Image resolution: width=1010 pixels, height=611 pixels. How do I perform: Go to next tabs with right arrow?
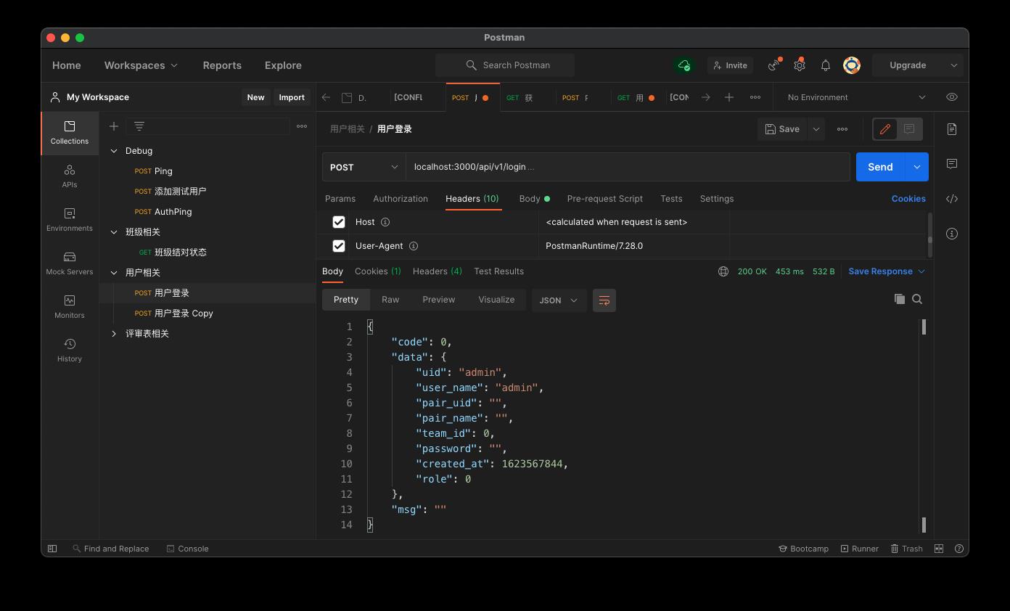(705, 97)
